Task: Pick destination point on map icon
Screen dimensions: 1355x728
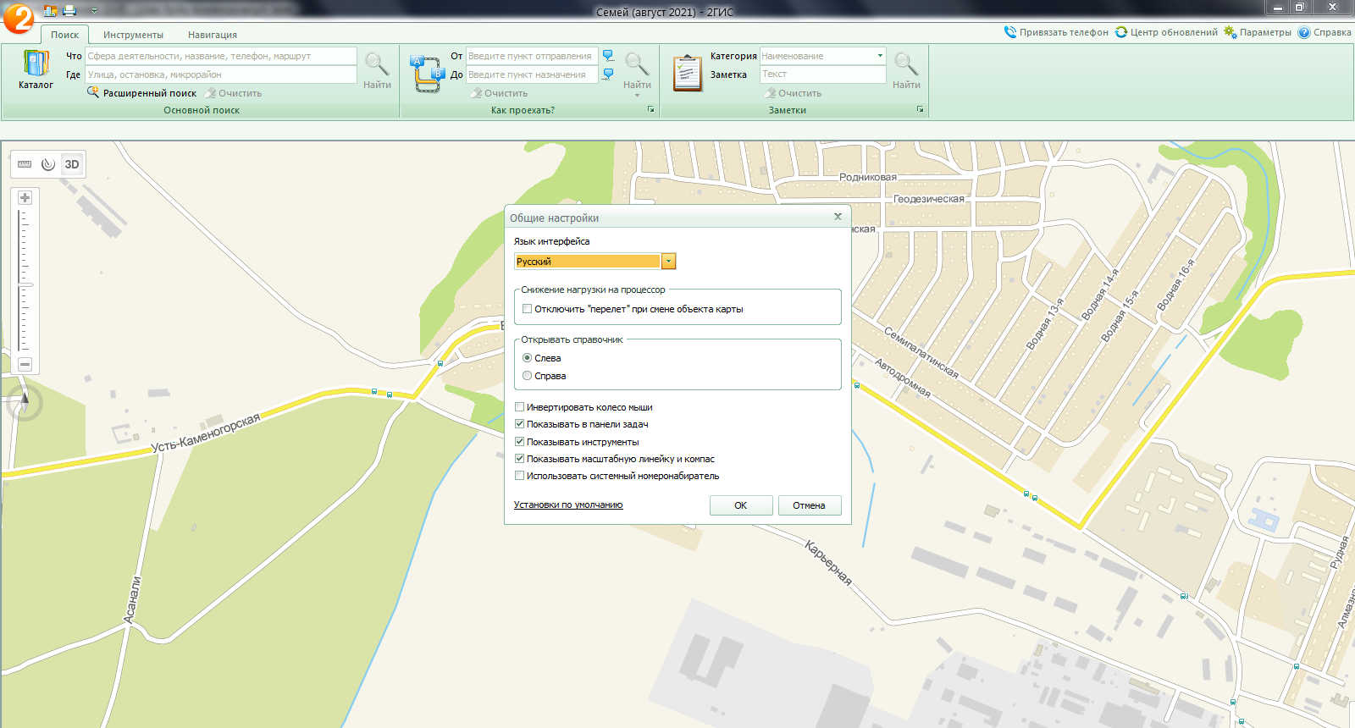Action: tap(608, 74)
